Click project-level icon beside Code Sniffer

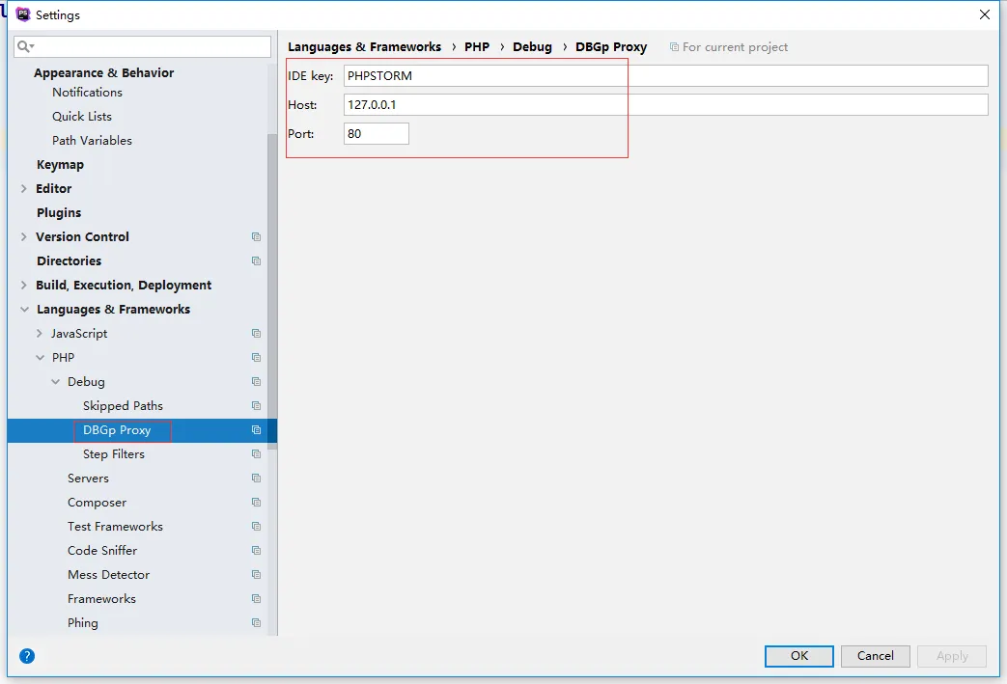coord(256,551)
